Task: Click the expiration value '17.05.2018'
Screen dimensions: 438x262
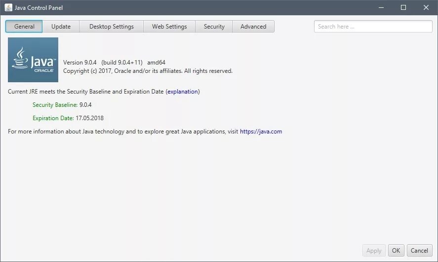Action: pyautogui.click(x=90, y=118)
